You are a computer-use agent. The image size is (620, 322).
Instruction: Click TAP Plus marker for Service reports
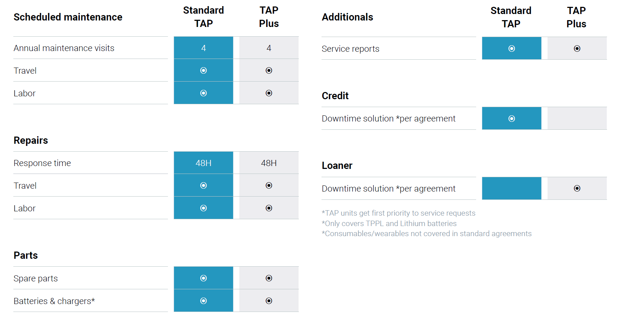tap(577, 49)
